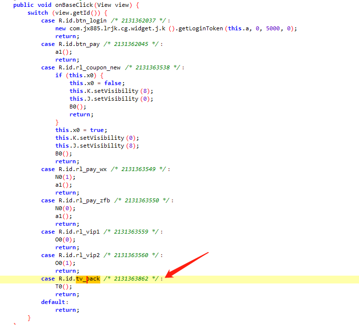Click the highlighted tv_pack identifier

[x=88, y=279]
